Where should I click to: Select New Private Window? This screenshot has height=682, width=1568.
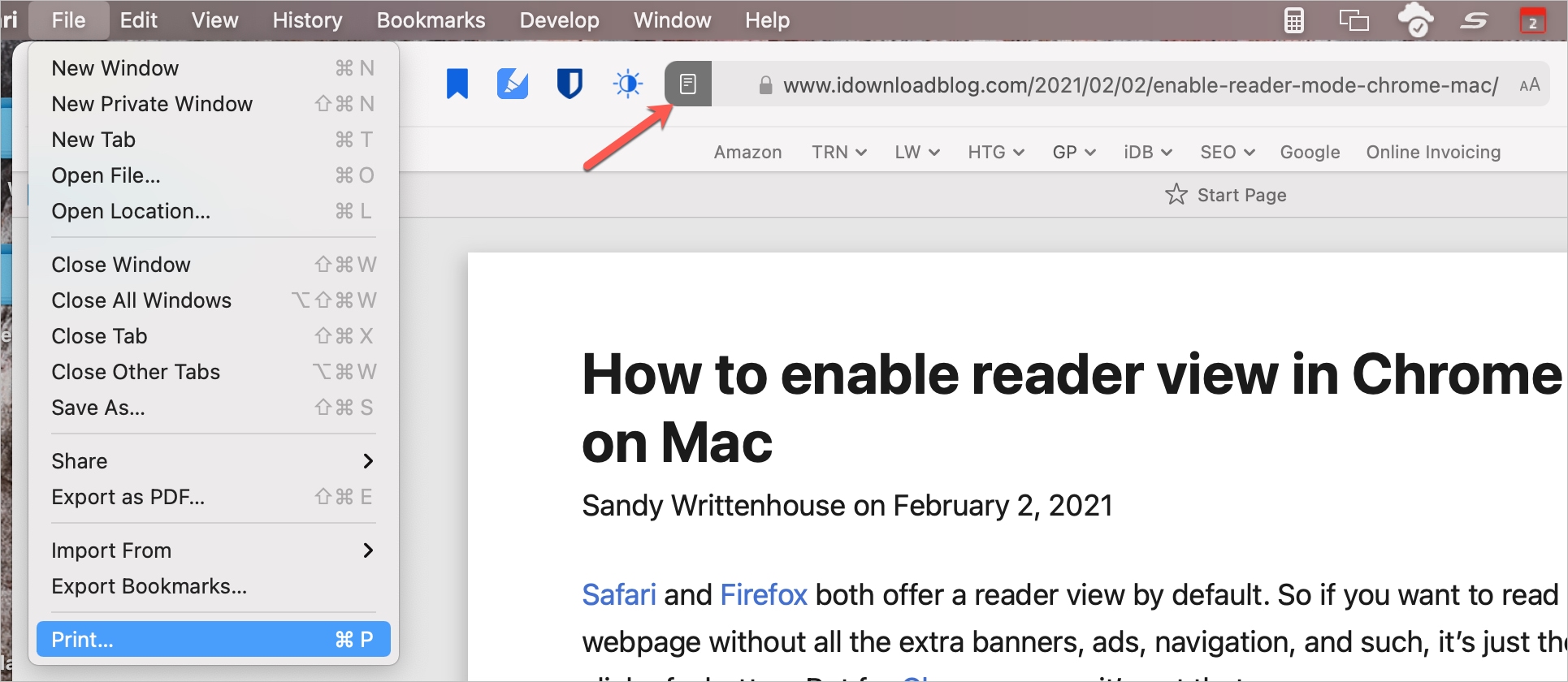[213, 104]
